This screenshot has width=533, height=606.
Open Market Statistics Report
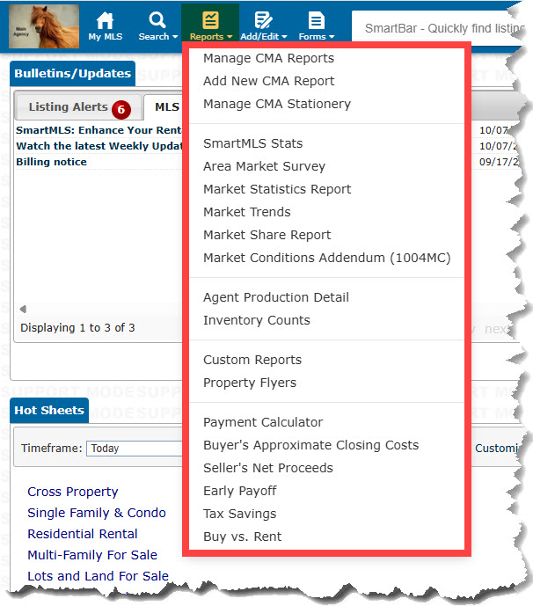(x=277, y=189)
